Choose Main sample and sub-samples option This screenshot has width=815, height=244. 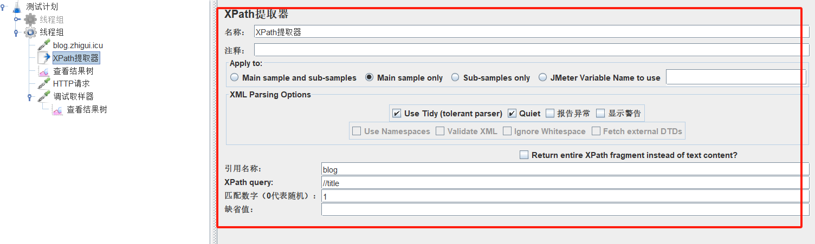click(235, 77)
